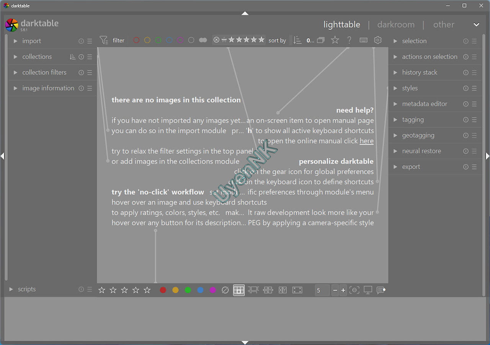The width and height of the screenshot is (490, 345).
Task: Reset the geotagging module
Action: (x=466, y=135)
